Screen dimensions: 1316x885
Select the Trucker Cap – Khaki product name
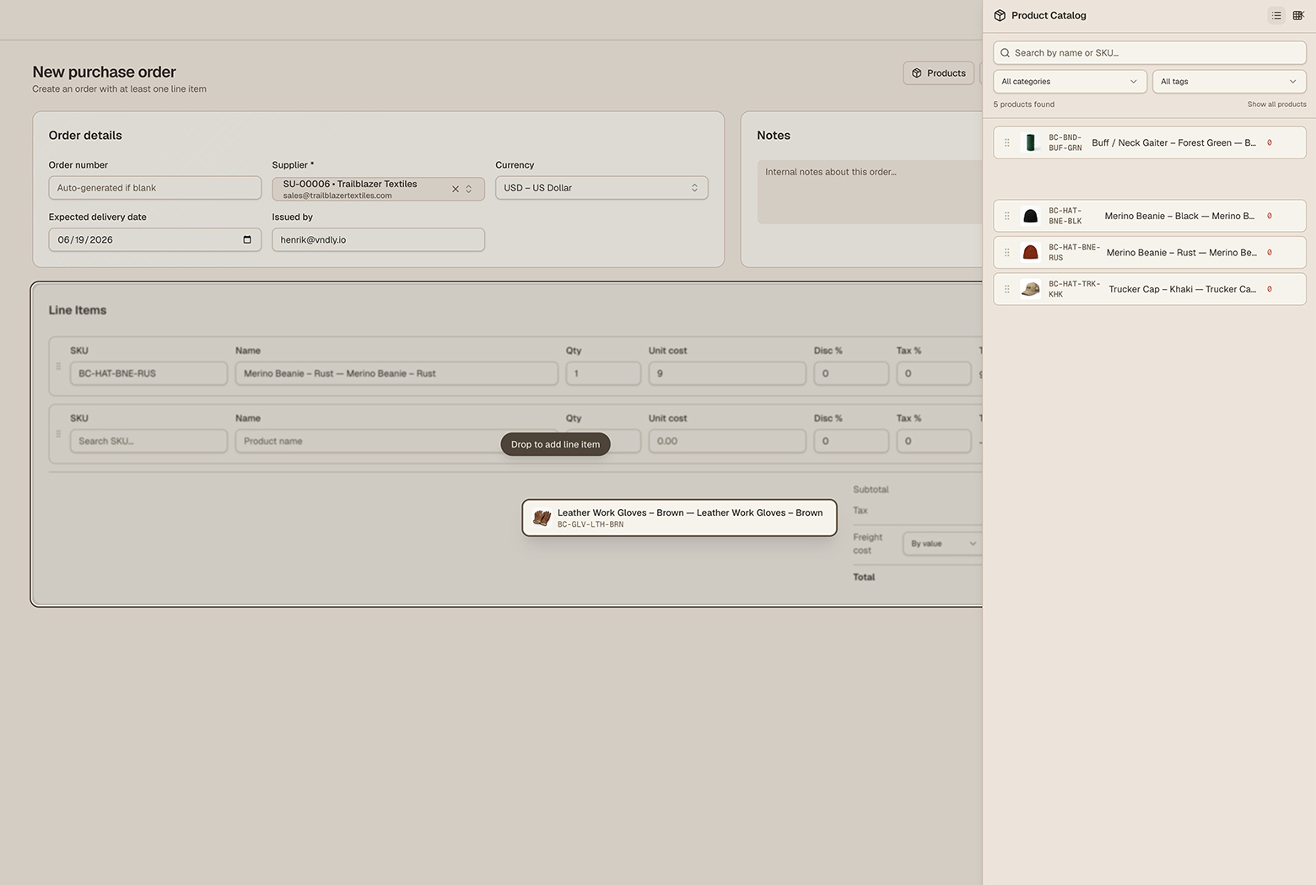tap(1182, 289)
